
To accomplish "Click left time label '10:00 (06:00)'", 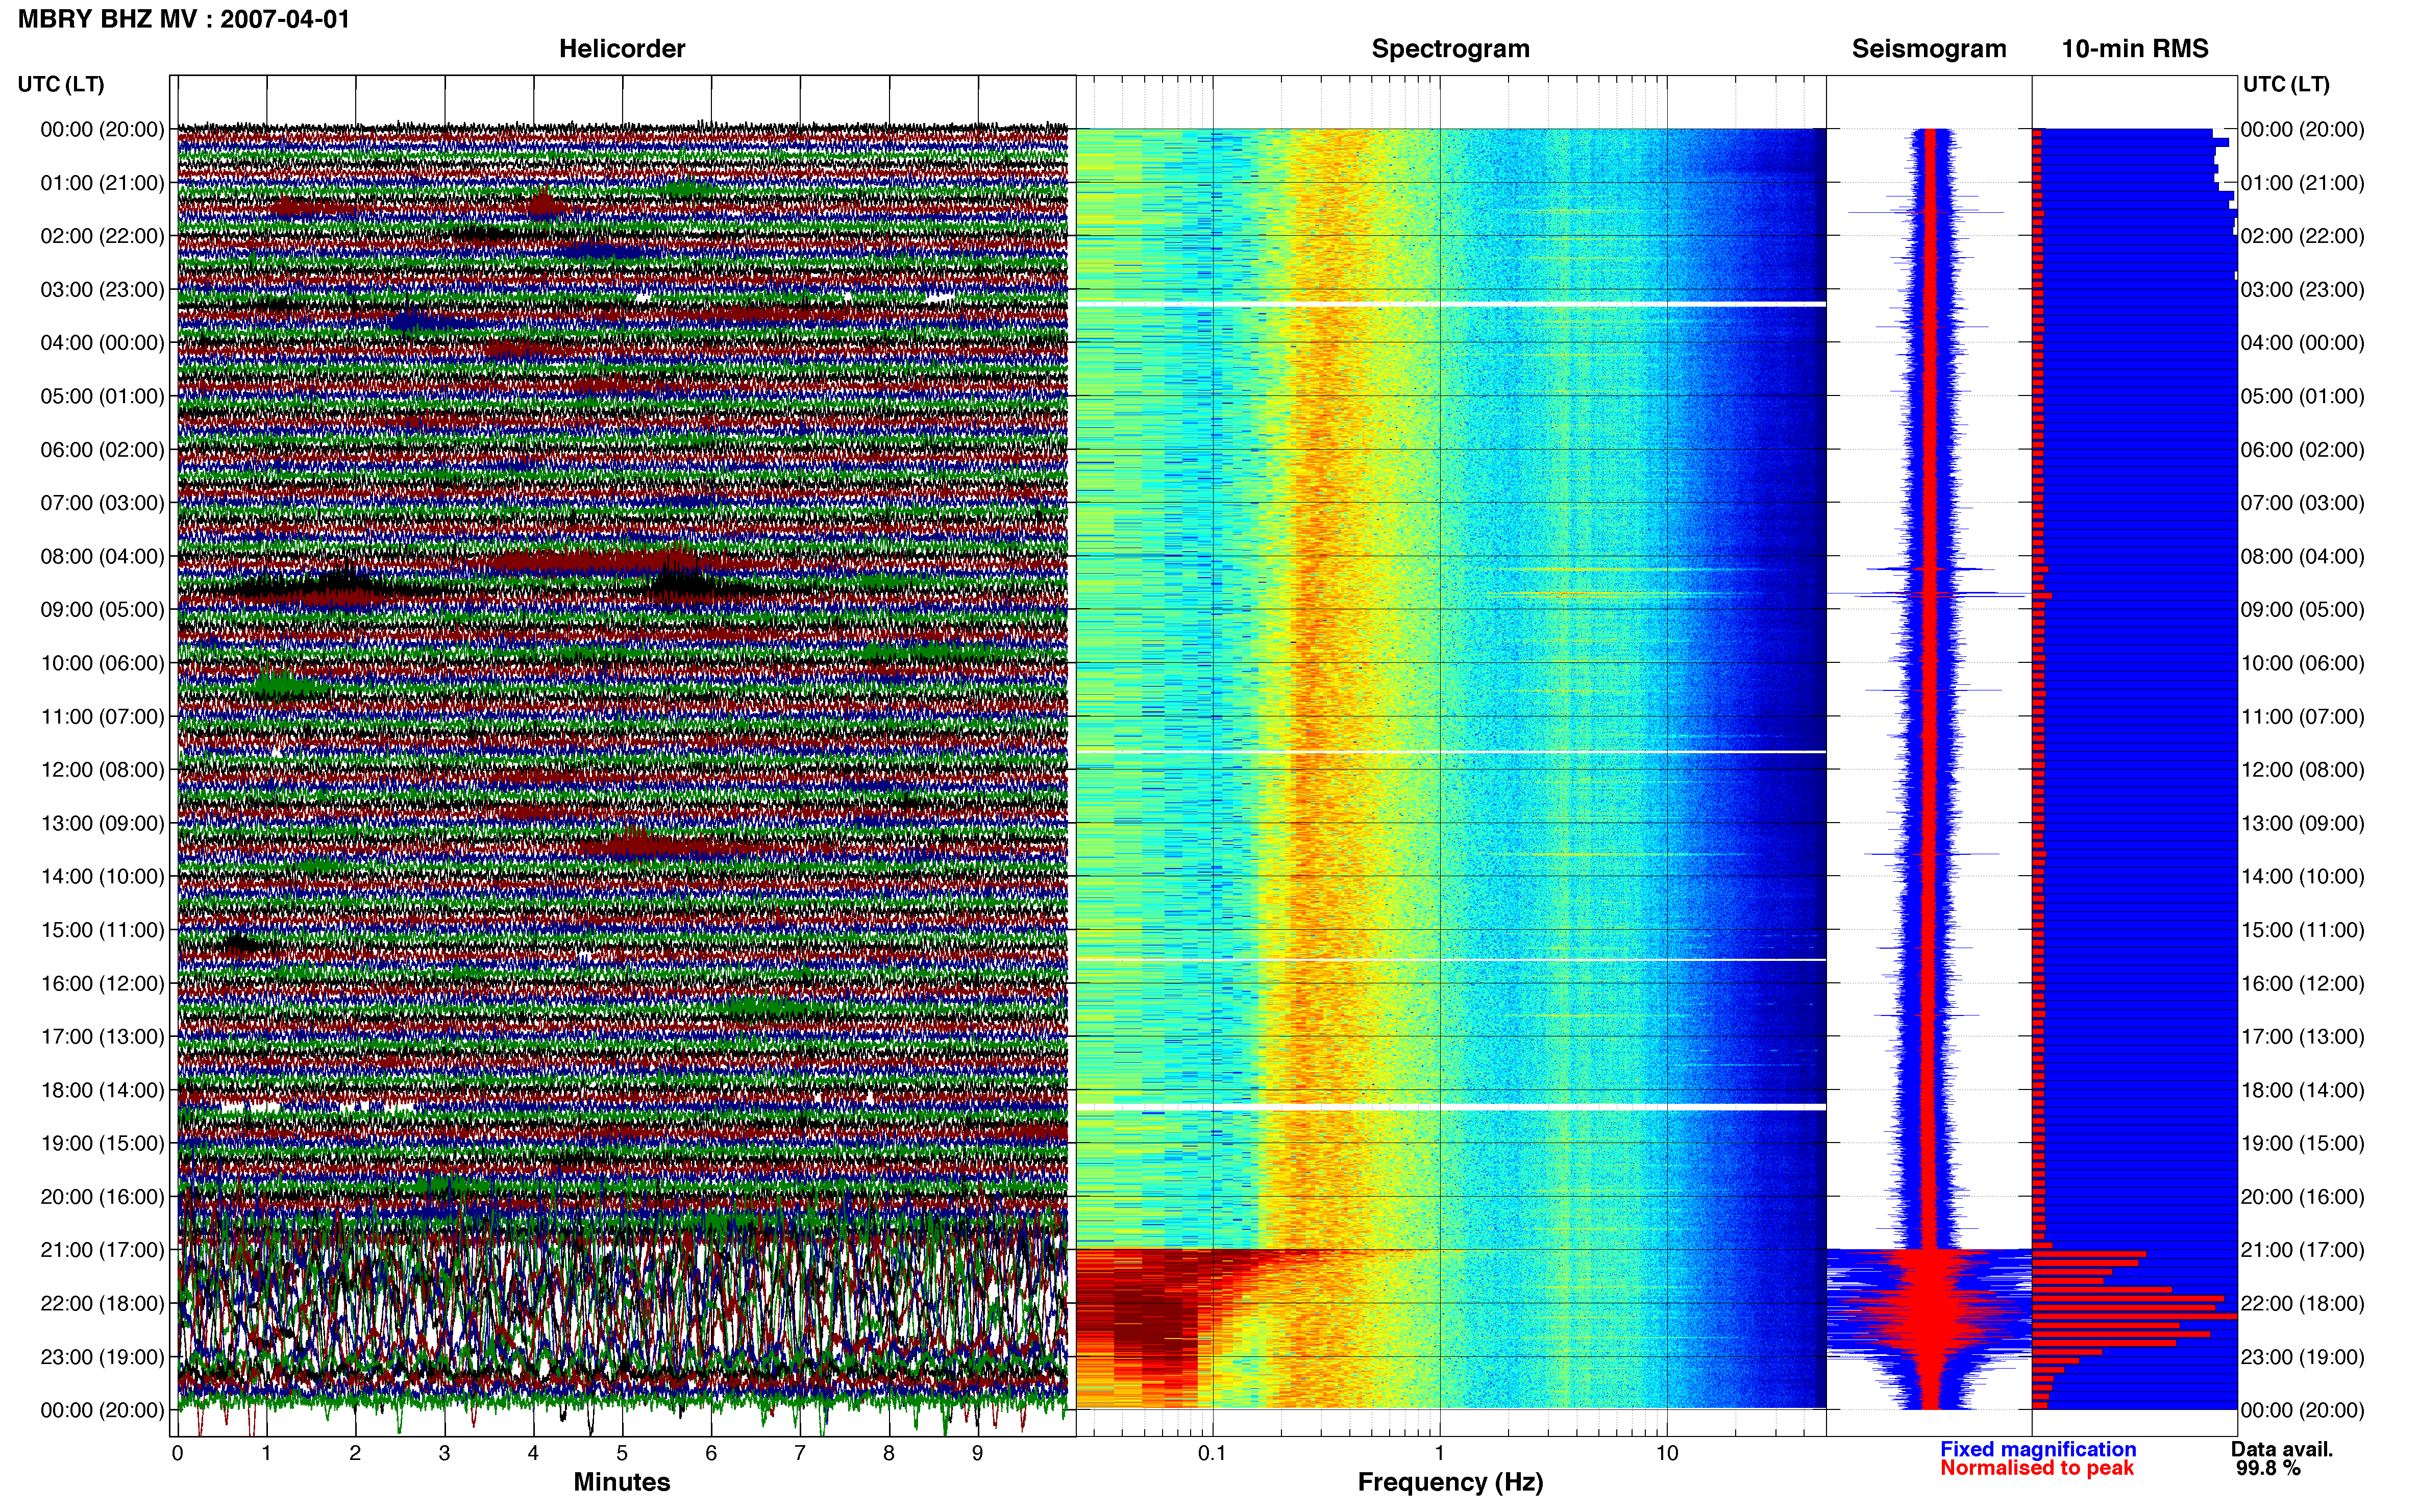I will coord(102,663).
